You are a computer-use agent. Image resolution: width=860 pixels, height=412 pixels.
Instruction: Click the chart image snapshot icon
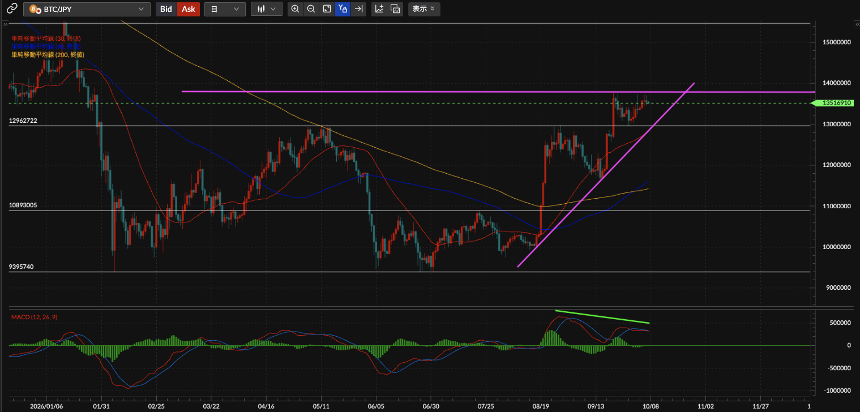coord(396,9)
